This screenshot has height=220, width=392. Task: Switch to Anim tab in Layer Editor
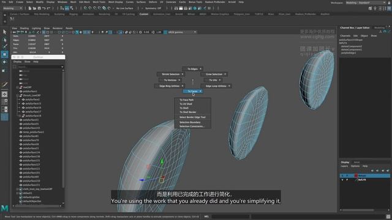(356, 163)
